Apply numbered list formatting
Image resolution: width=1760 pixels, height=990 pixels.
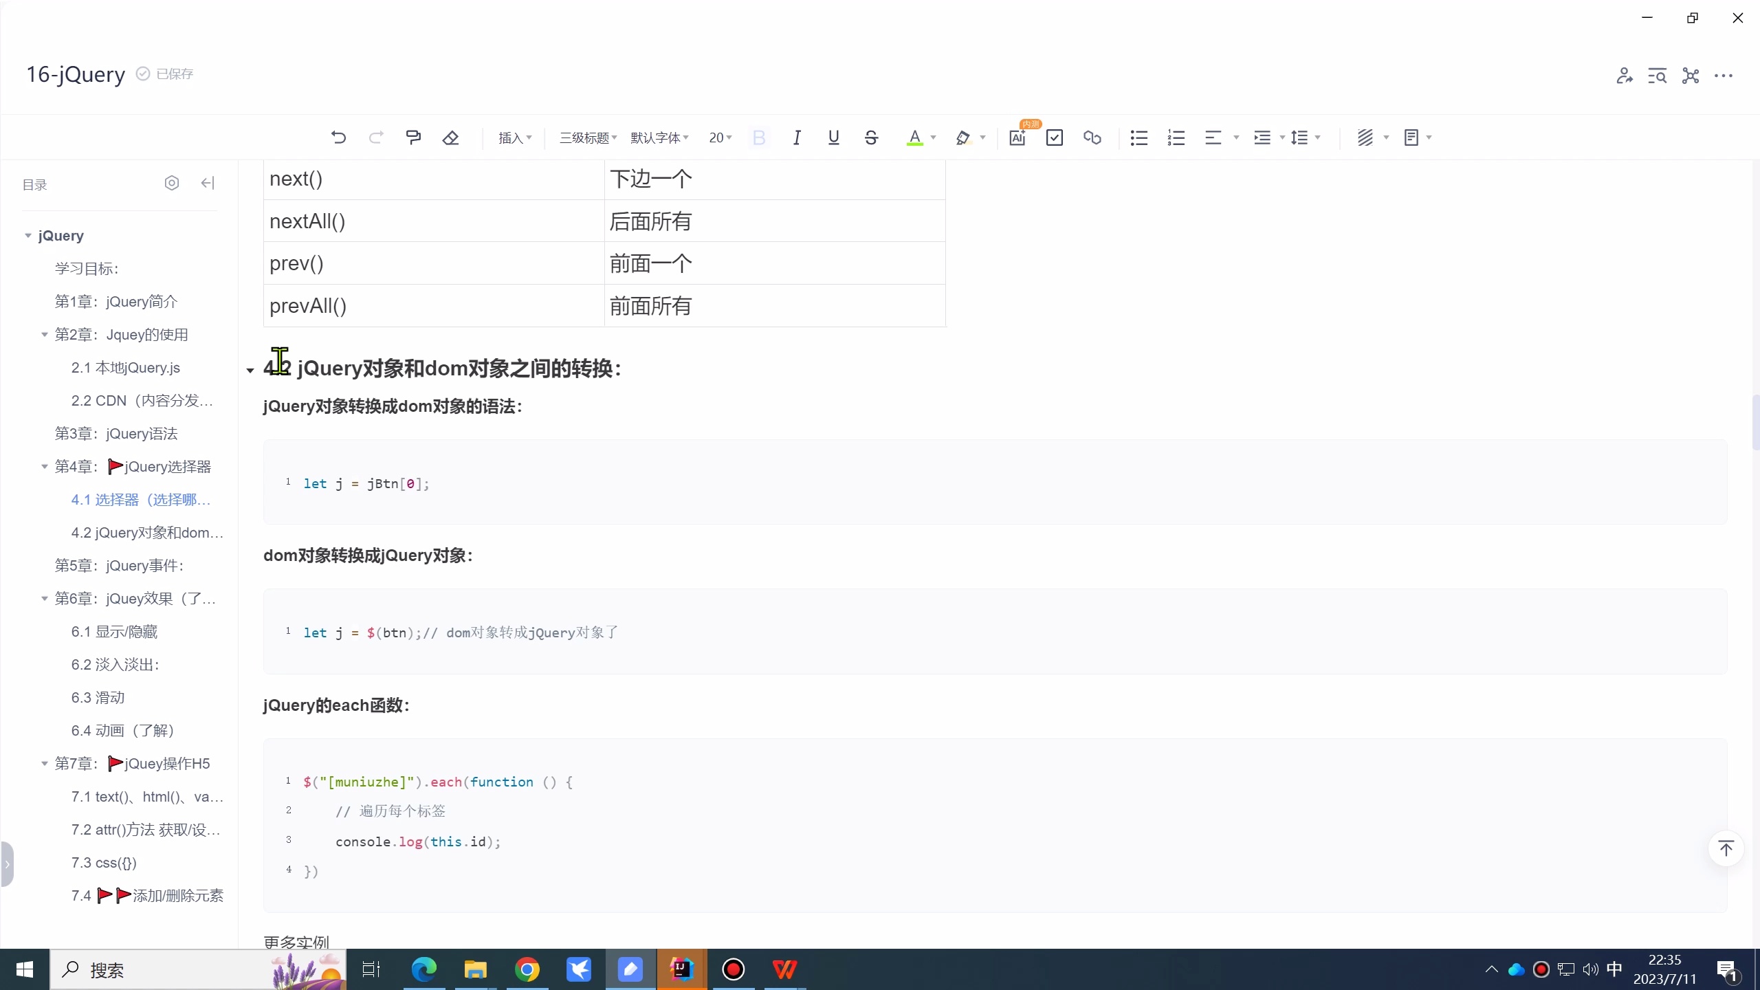click(x=1176, y=137)
